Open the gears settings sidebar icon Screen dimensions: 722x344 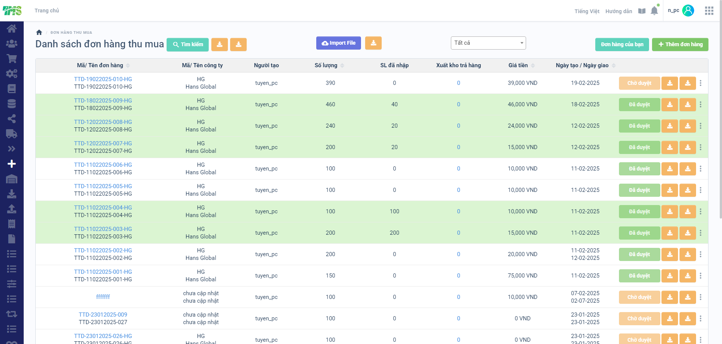click(12, 74)
